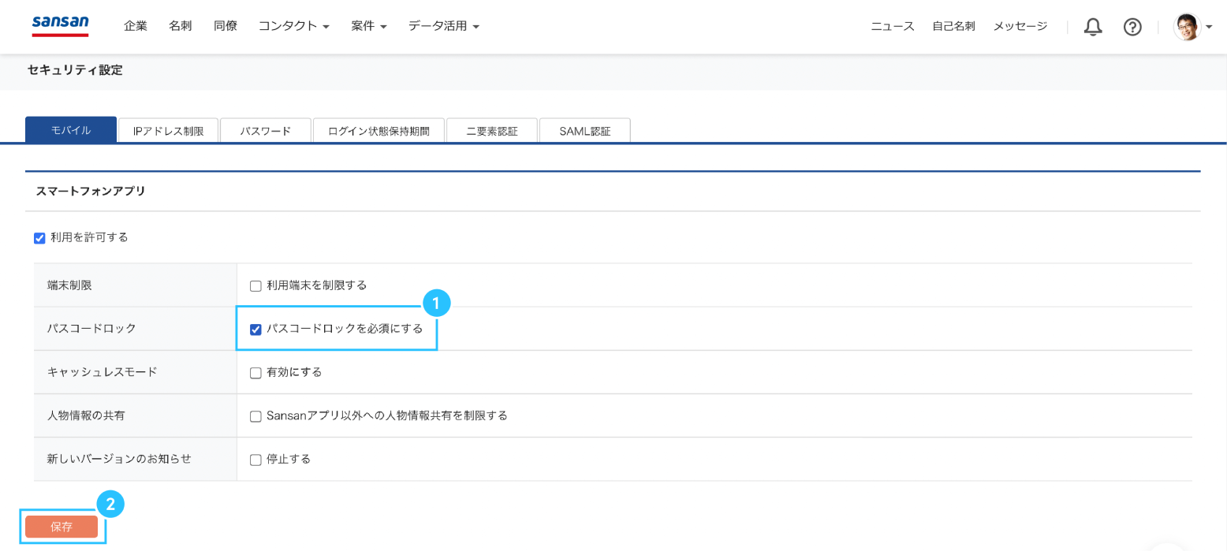Image resolution: width=1227 pixels, height=555 pixels.
Task: Switch to the IPアドレス制限 tab
Action: (169, 131)
